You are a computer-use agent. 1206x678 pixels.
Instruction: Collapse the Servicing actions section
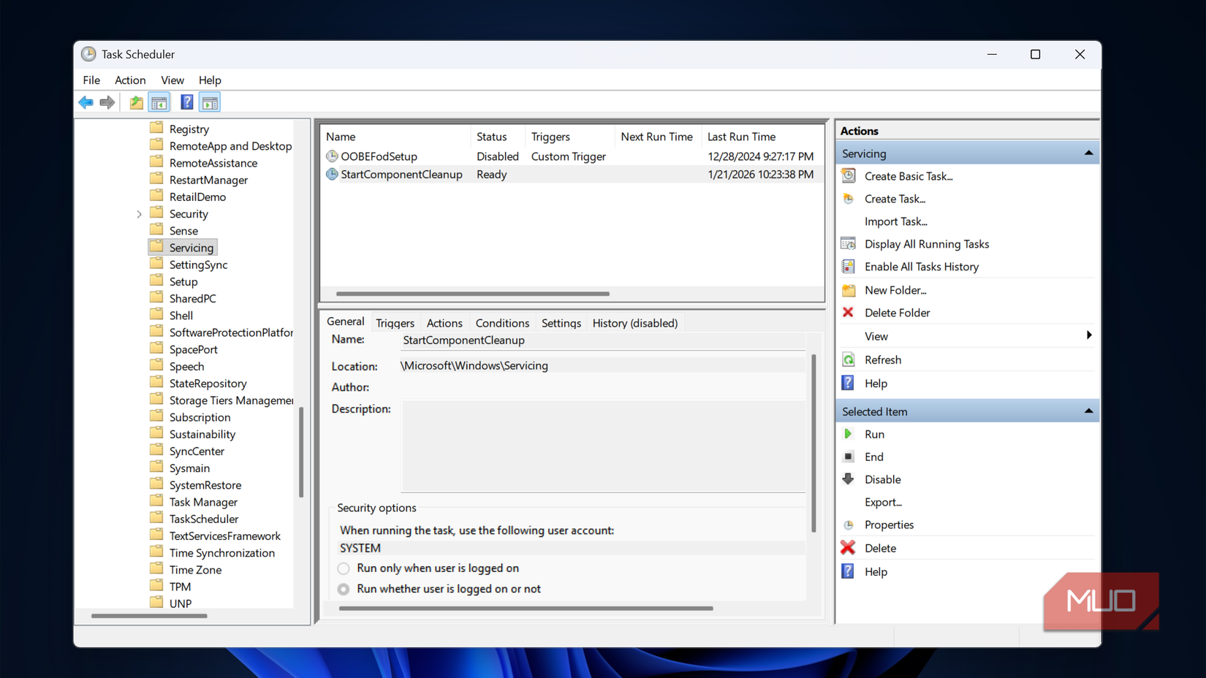coord(1088,153)
